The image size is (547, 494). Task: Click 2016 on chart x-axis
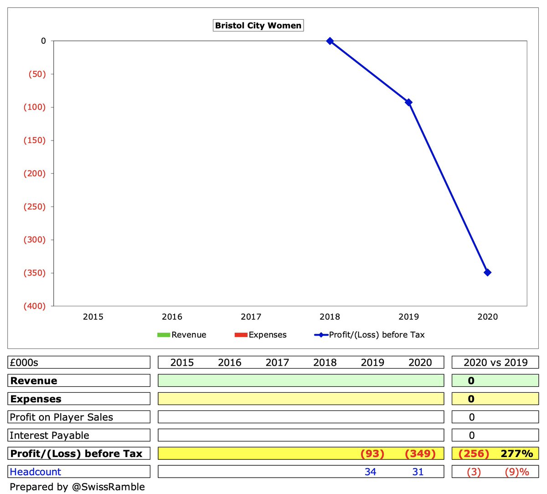click(x=172, y=317)
